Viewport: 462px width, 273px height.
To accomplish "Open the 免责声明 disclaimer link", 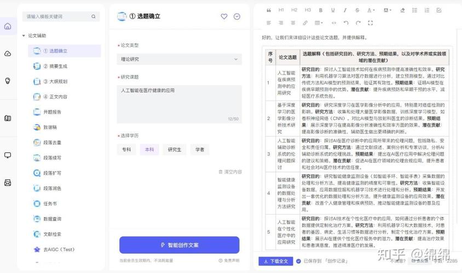I will 229,260.
